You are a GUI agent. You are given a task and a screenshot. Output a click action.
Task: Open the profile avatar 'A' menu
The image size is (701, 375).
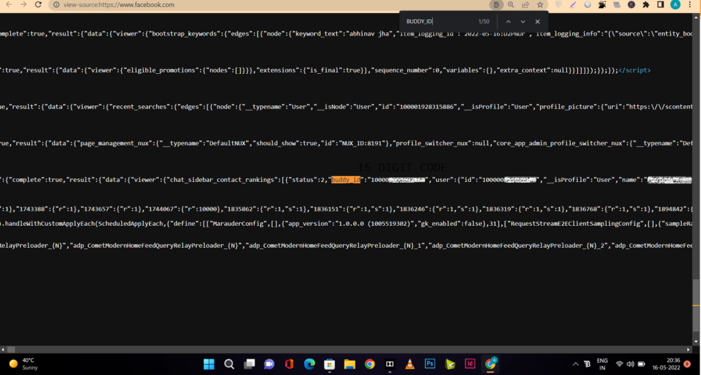(x=675, y=5)
